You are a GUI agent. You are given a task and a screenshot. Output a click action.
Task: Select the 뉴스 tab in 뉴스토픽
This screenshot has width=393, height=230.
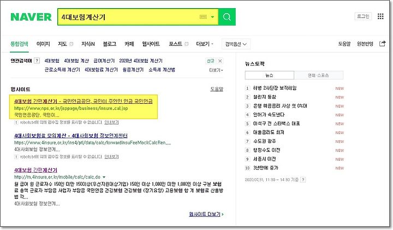270,75
